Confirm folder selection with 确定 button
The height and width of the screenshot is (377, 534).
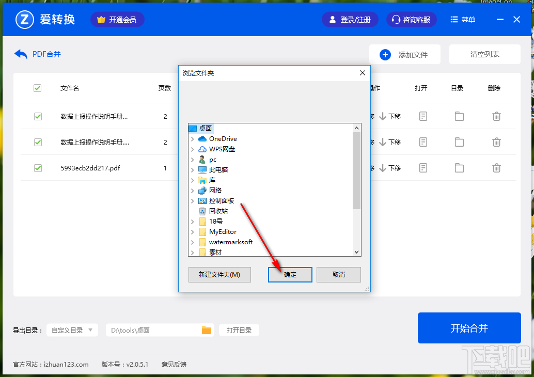pyautogui.click(x=290, y=274)
